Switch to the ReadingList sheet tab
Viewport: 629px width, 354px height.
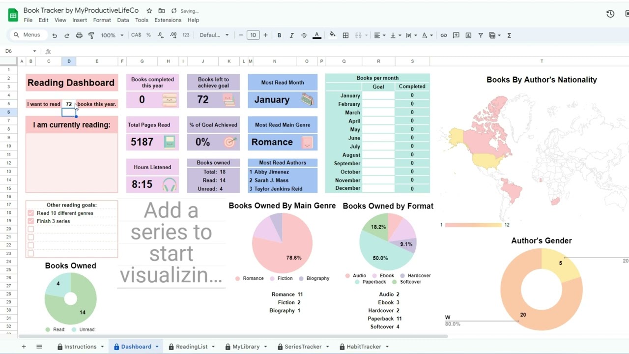click(x=192, y=347)
